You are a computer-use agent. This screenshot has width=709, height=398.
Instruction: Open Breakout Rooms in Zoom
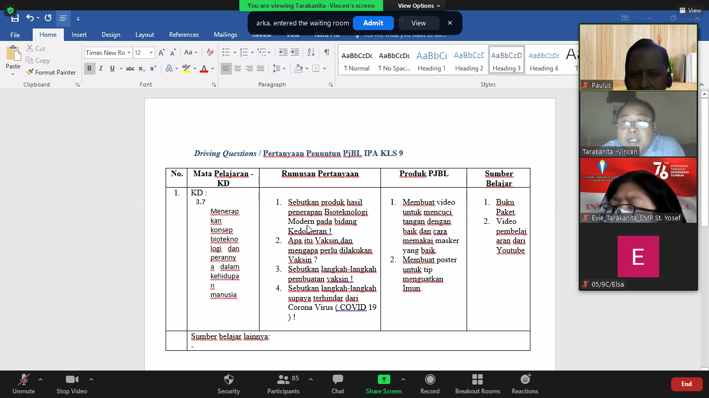click(478, 384)
